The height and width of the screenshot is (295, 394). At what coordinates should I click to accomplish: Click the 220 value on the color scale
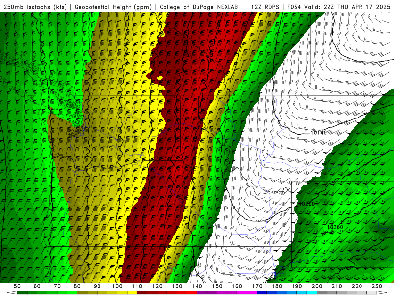pos(357,286)
